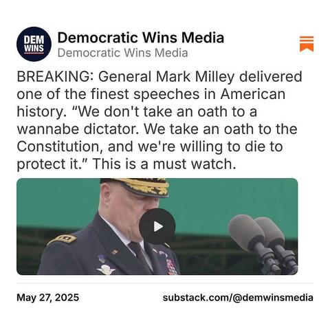Open the bold Democratic Wins Media title
Image resolution: width=330 pixels, height=330 pixels.
tap(140, 38)
